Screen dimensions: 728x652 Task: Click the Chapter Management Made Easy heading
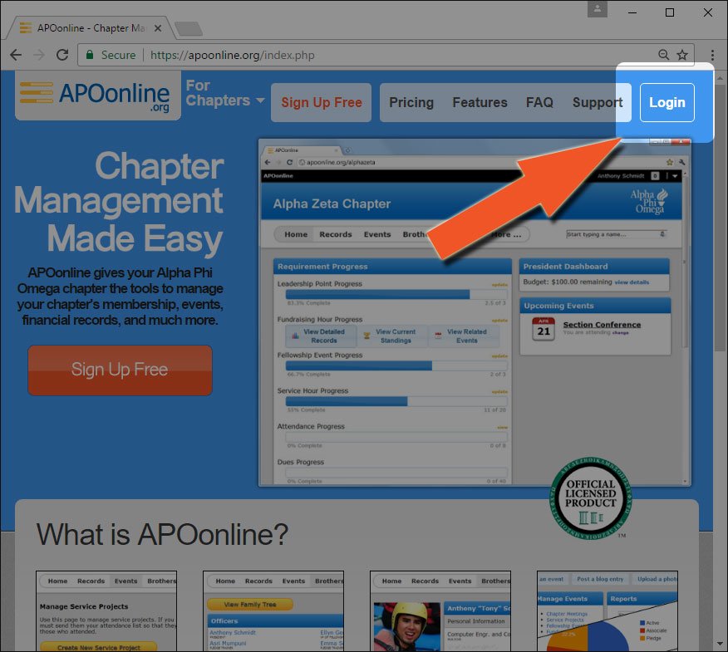pos(119,203)
